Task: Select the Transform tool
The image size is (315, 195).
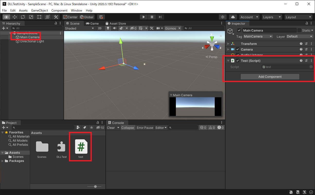Action: 48,17
